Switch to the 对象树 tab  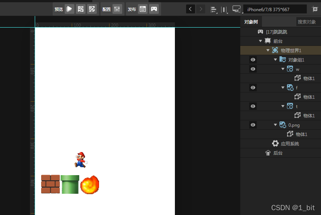click(251, 22)
